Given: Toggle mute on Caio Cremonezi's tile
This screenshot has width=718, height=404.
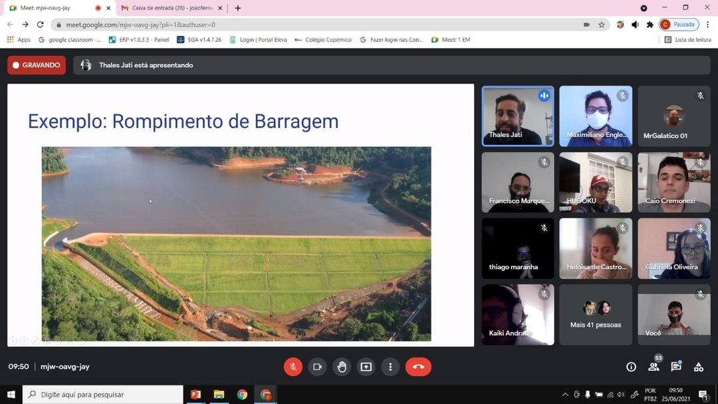Looking at the screenshot, I should click(x=701, y=161).
